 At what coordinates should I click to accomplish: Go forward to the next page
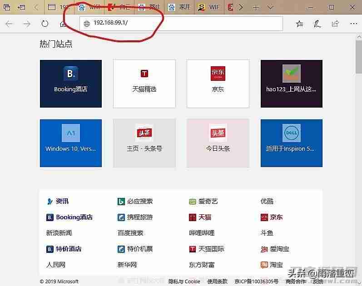coord(27,24)
